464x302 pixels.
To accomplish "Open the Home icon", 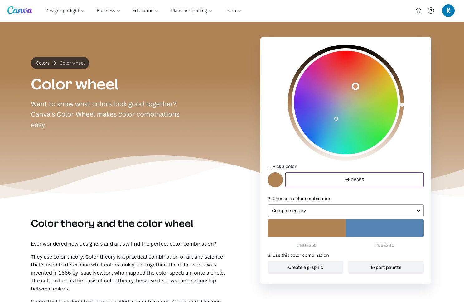I will [418, 11].
